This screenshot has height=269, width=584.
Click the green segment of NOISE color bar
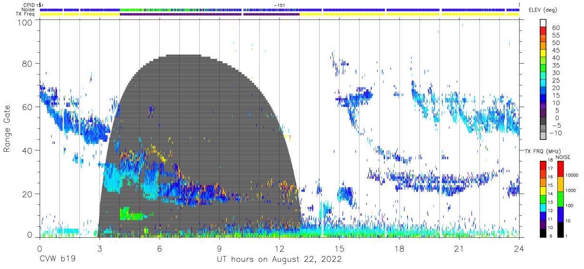[x=561, y=199]
